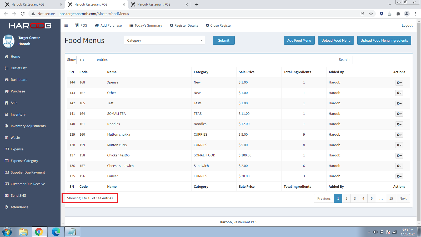Open actions gear for Mutton chukka row

[399, 135]
